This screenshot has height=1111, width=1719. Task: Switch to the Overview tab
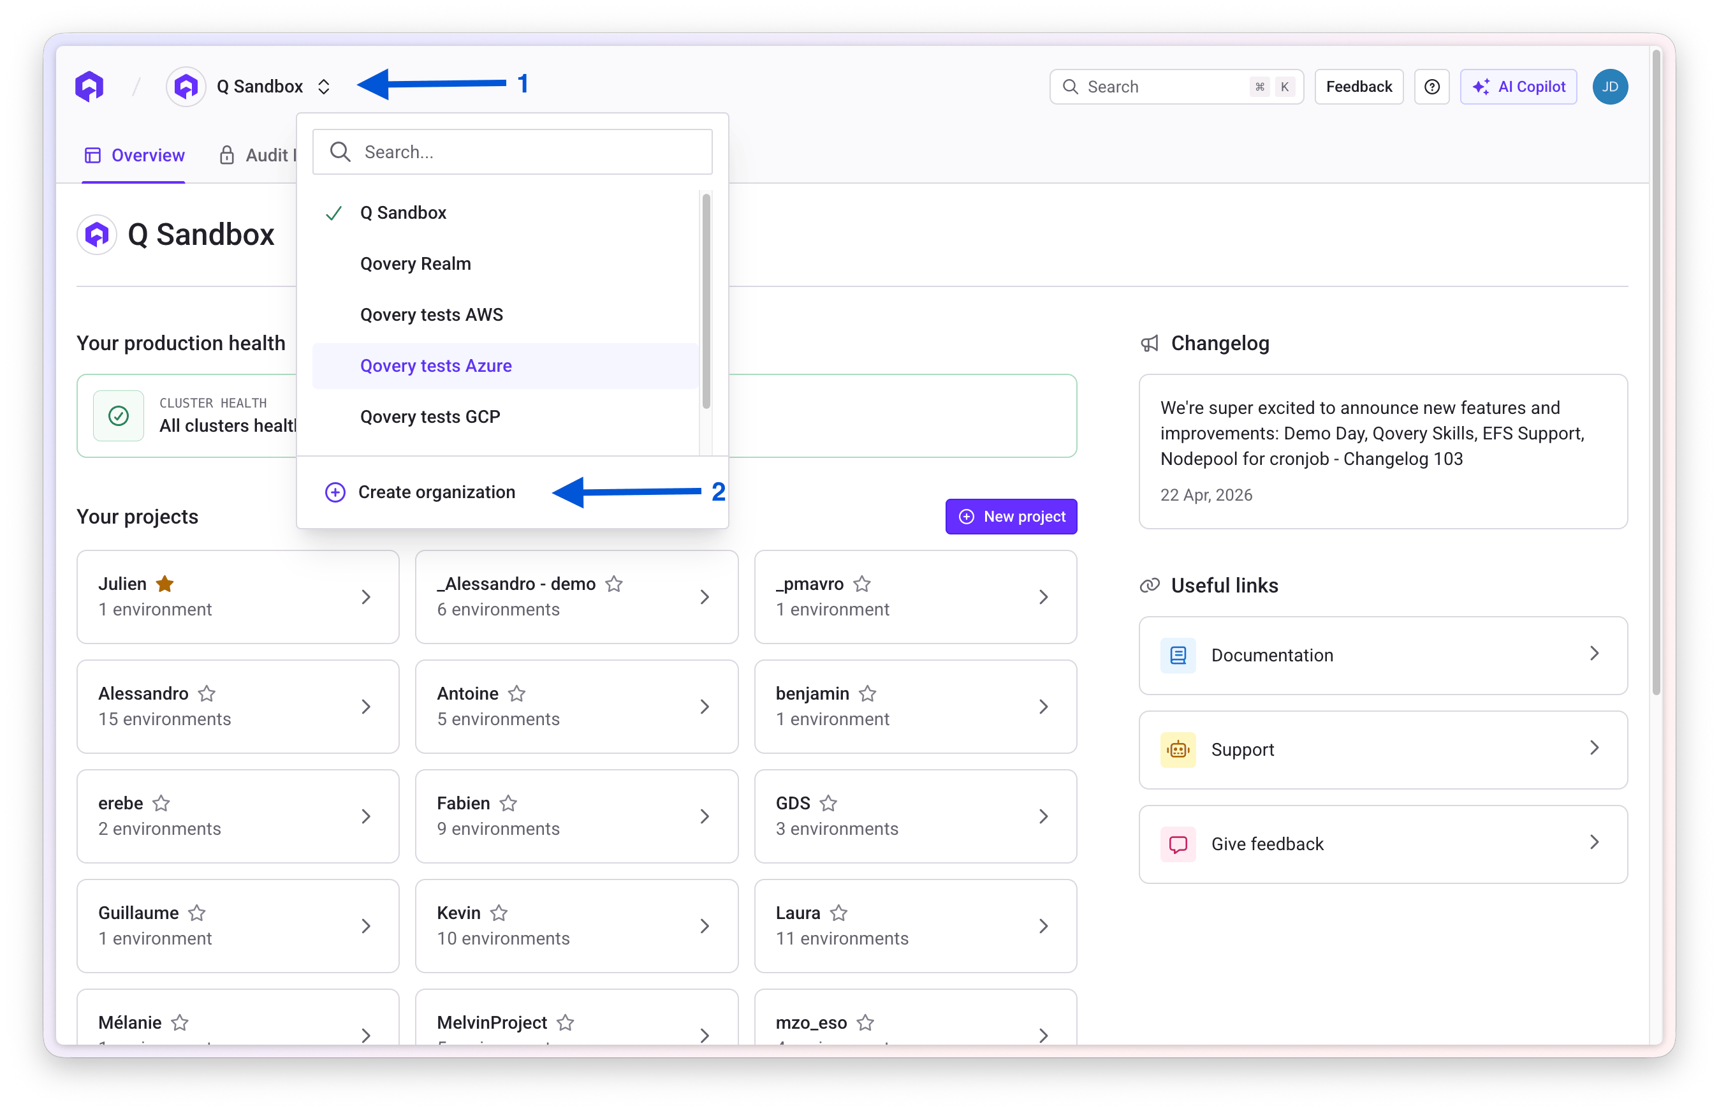pos(134,155)
